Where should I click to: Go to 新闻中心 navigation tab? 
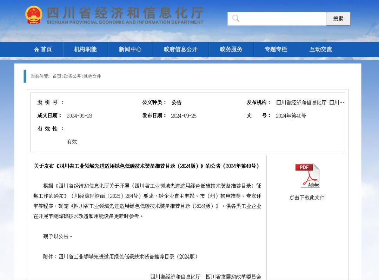point(130,49)
